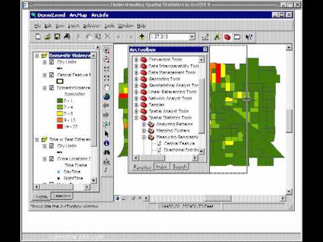Go to next extent arrow
The height and width of the screenshot is (242, 323).
[106, 115]
